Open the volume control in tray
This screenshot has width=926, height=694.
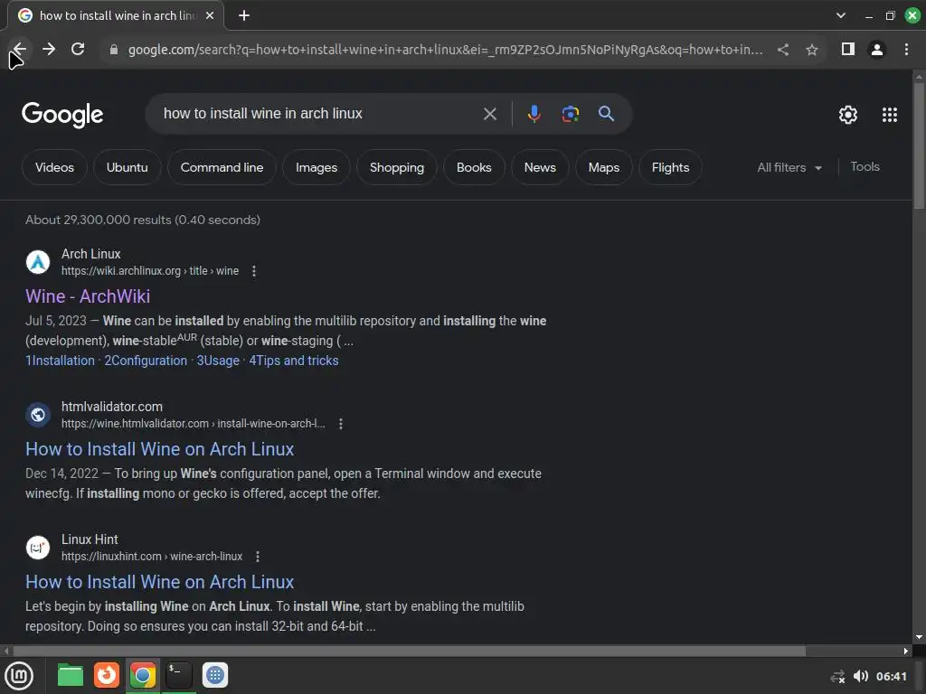pyautogui.click(x=861, y=676)
